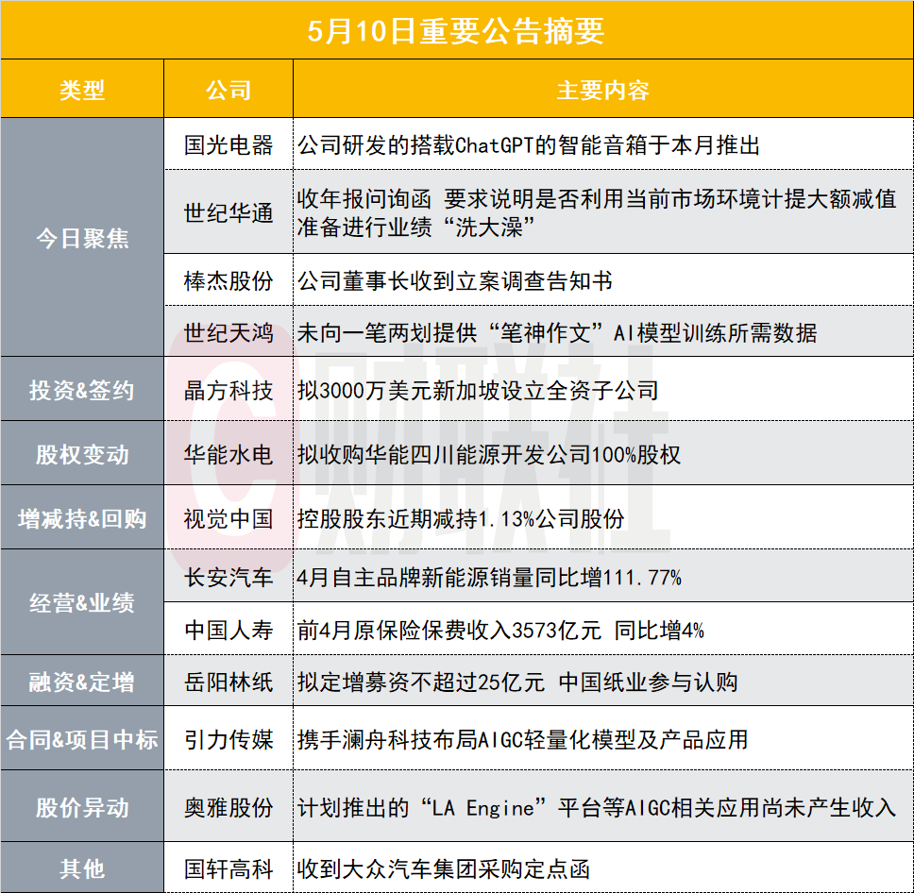
Task: Select the 主要内容 column header
Action: coord(602,91)
